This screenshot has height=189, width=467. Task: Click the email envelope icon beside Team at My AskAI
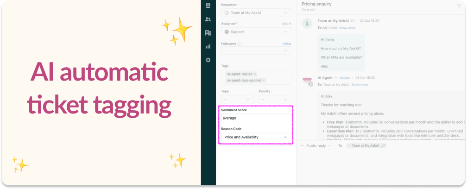[x=353, y=21]
